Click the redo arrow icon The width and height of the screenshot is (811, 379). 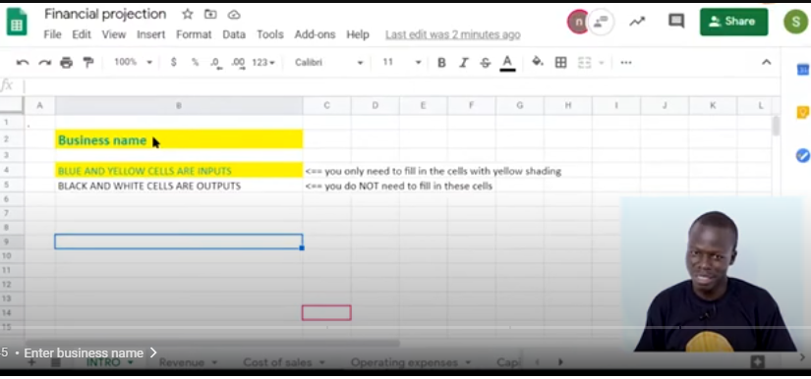click(x=45, y=63)
